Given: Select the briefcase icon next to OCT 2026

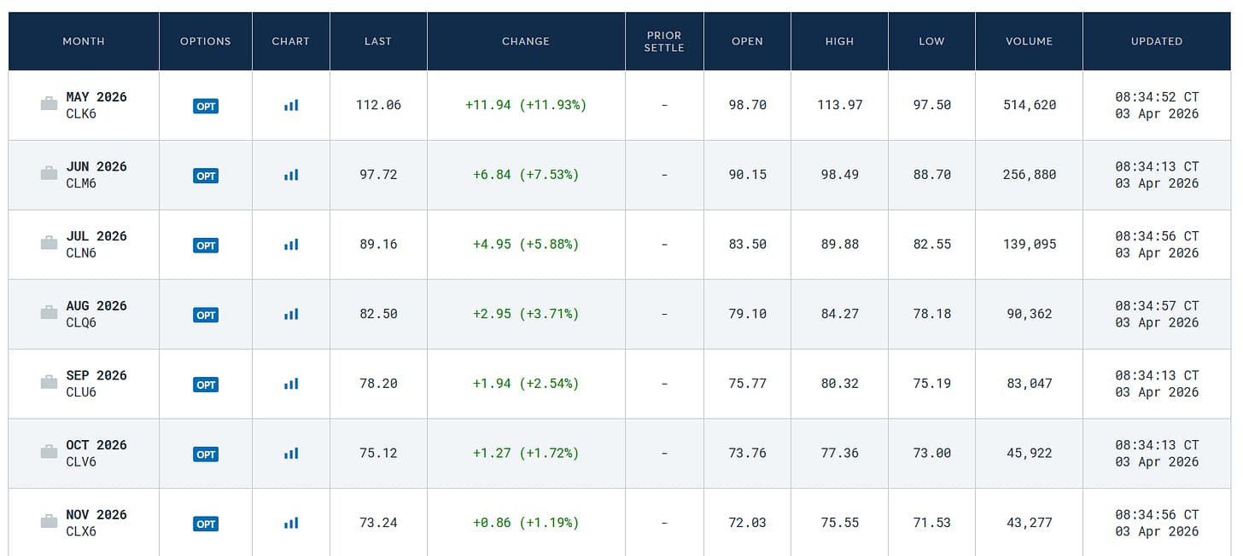Looking at the screenshot, I should pos(50,452).
